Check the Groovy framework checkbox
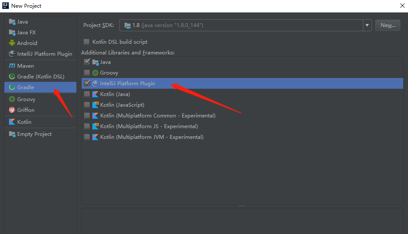 pyautogui.click(x=87, y=72)
